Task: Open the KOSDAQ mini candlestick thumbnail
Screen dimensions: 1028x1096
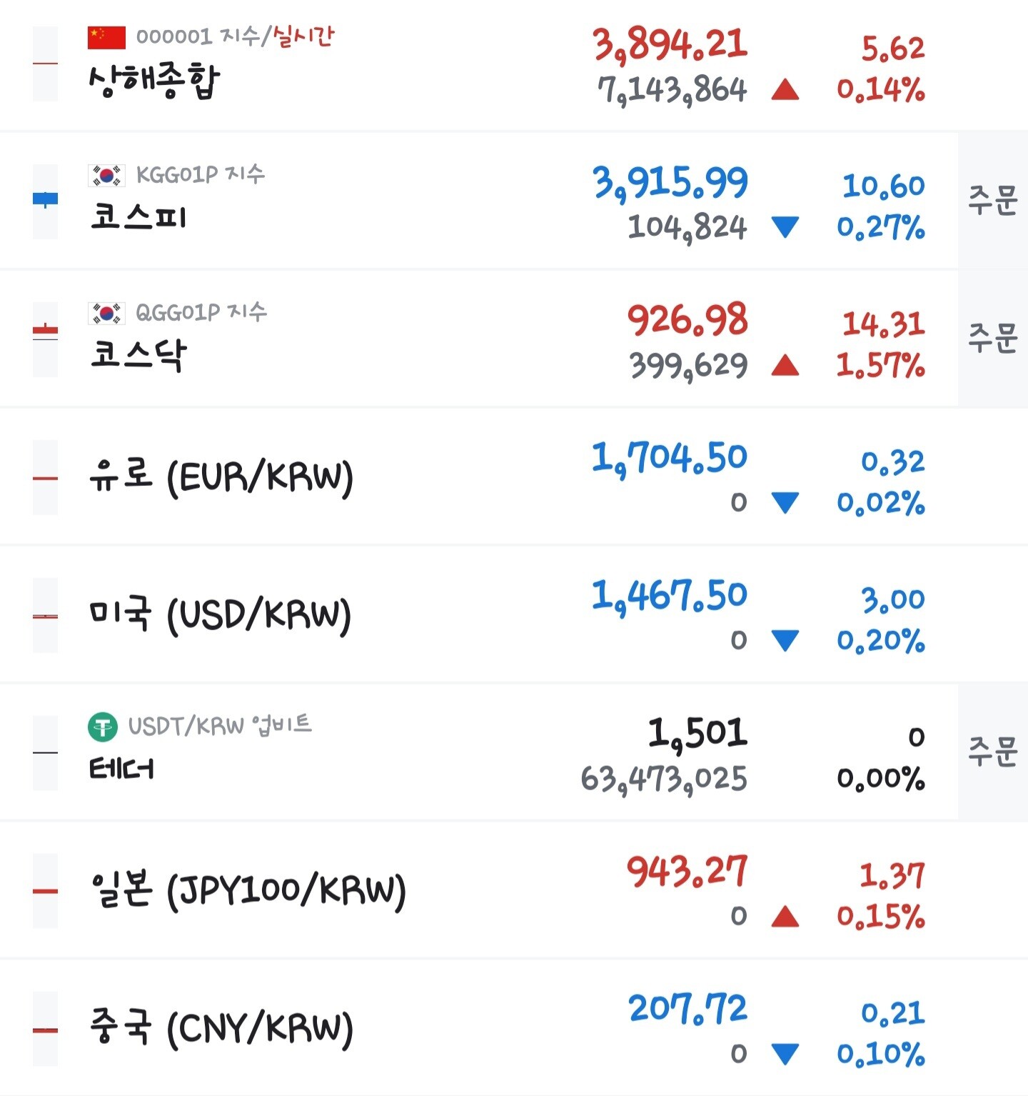Action: tap(46, 339)
